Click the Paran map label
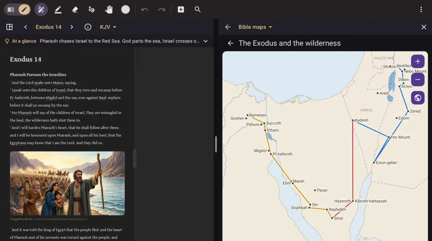This screenshot has width=432, height=241. tap(322, 190)
